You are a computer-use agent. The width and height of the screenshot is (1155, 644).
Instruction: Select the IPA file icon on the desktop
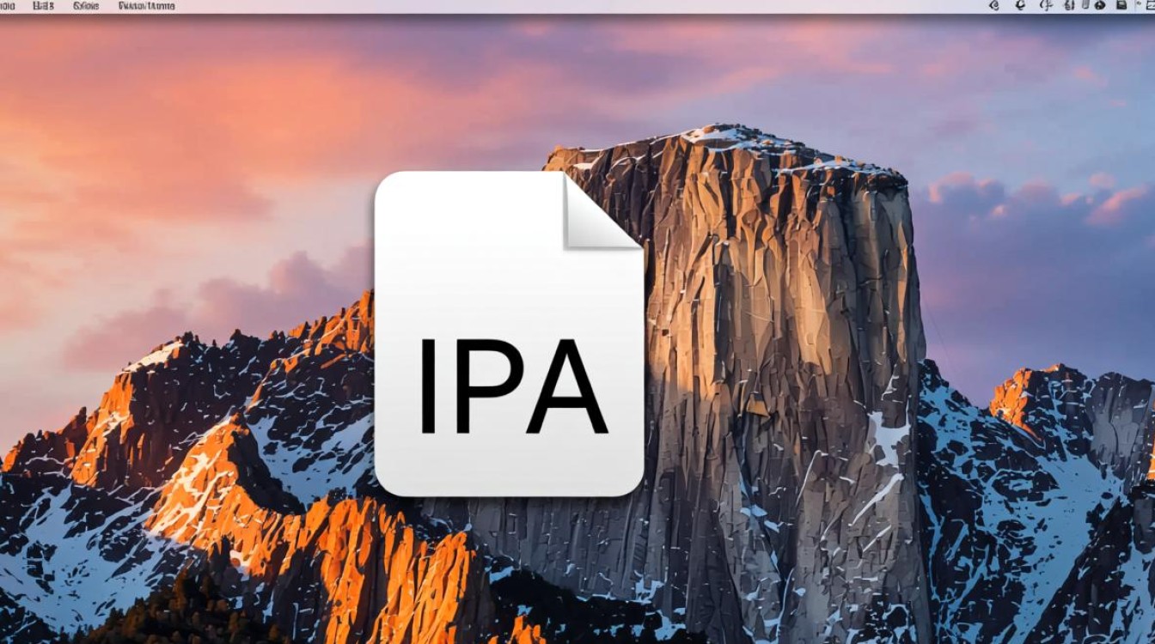tap(509, 335)
